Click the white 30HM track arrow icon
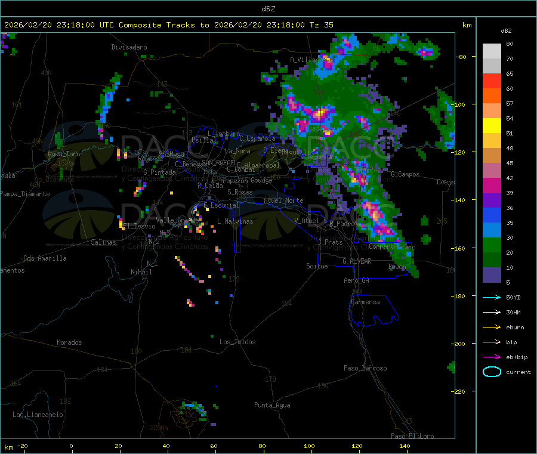 pyautogui.click(x=492, y=312)
